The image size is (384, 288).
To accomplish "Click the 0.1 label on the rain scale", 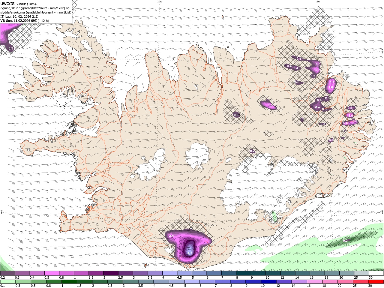I will [x=2, y=286].
